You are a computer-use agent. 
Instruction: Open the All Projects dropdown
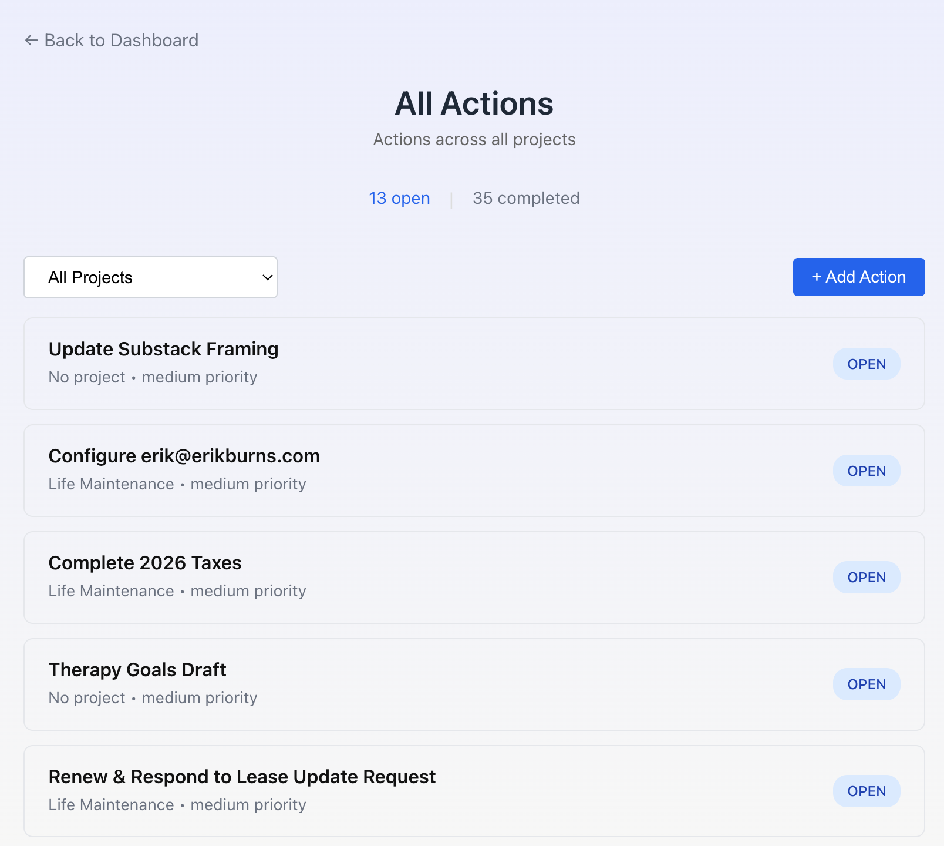[x=150, y=277]
